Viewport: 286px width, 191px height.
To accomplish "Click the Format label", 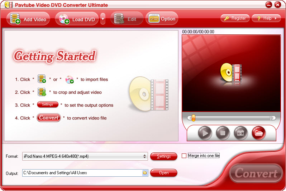I will 12,156.
